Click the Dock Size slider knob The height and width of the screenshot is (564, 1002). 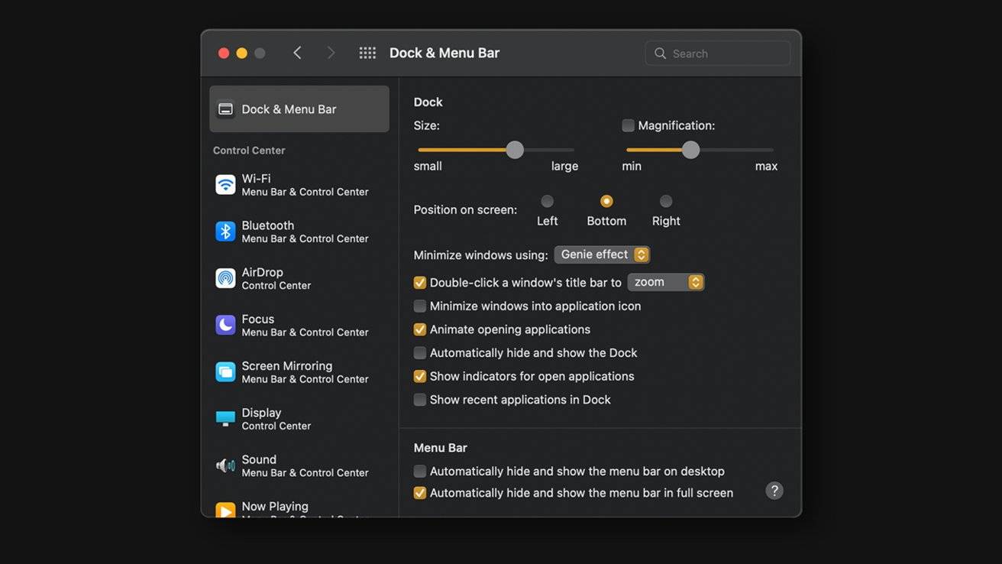click(x=515, y=150)
